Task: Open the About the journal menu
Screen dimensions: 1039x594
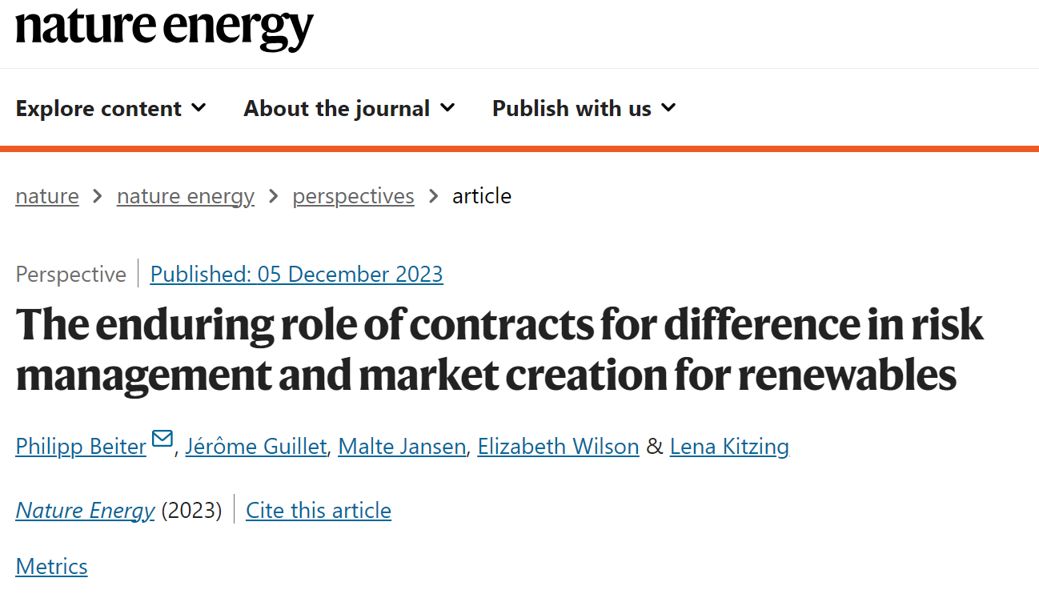Action: click(x=350, y=108)
